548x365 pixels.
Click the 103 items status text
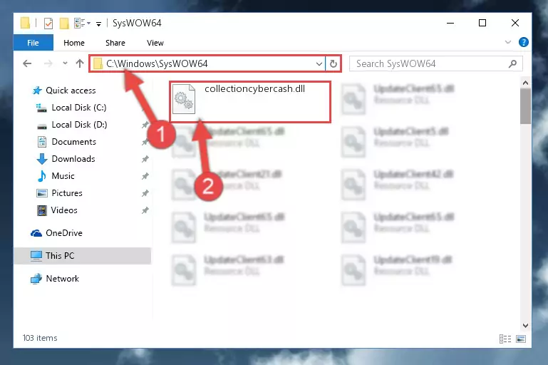40,338
